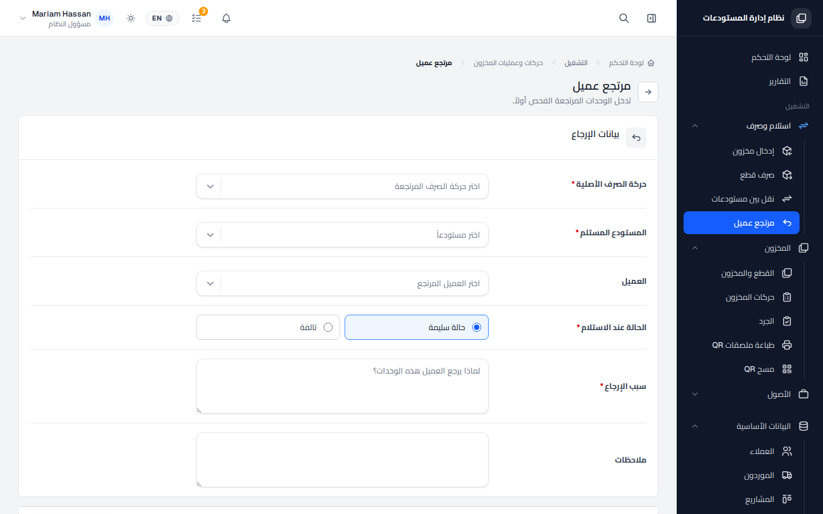Go to لوحة التحكم breadcrumb link
This screenshot has width=823, height=514.
pos(626,63)
